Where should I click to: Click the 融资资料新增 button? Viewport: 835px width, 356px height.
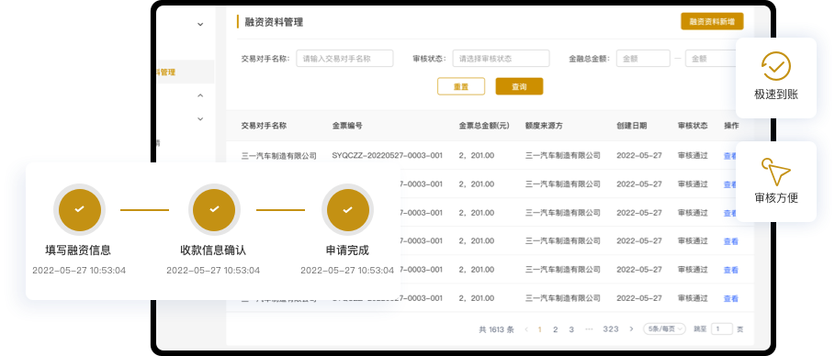712,21
